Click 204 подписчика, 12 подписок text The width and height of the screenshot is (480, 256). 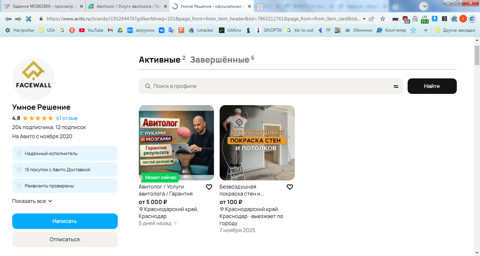click(49, 127)
